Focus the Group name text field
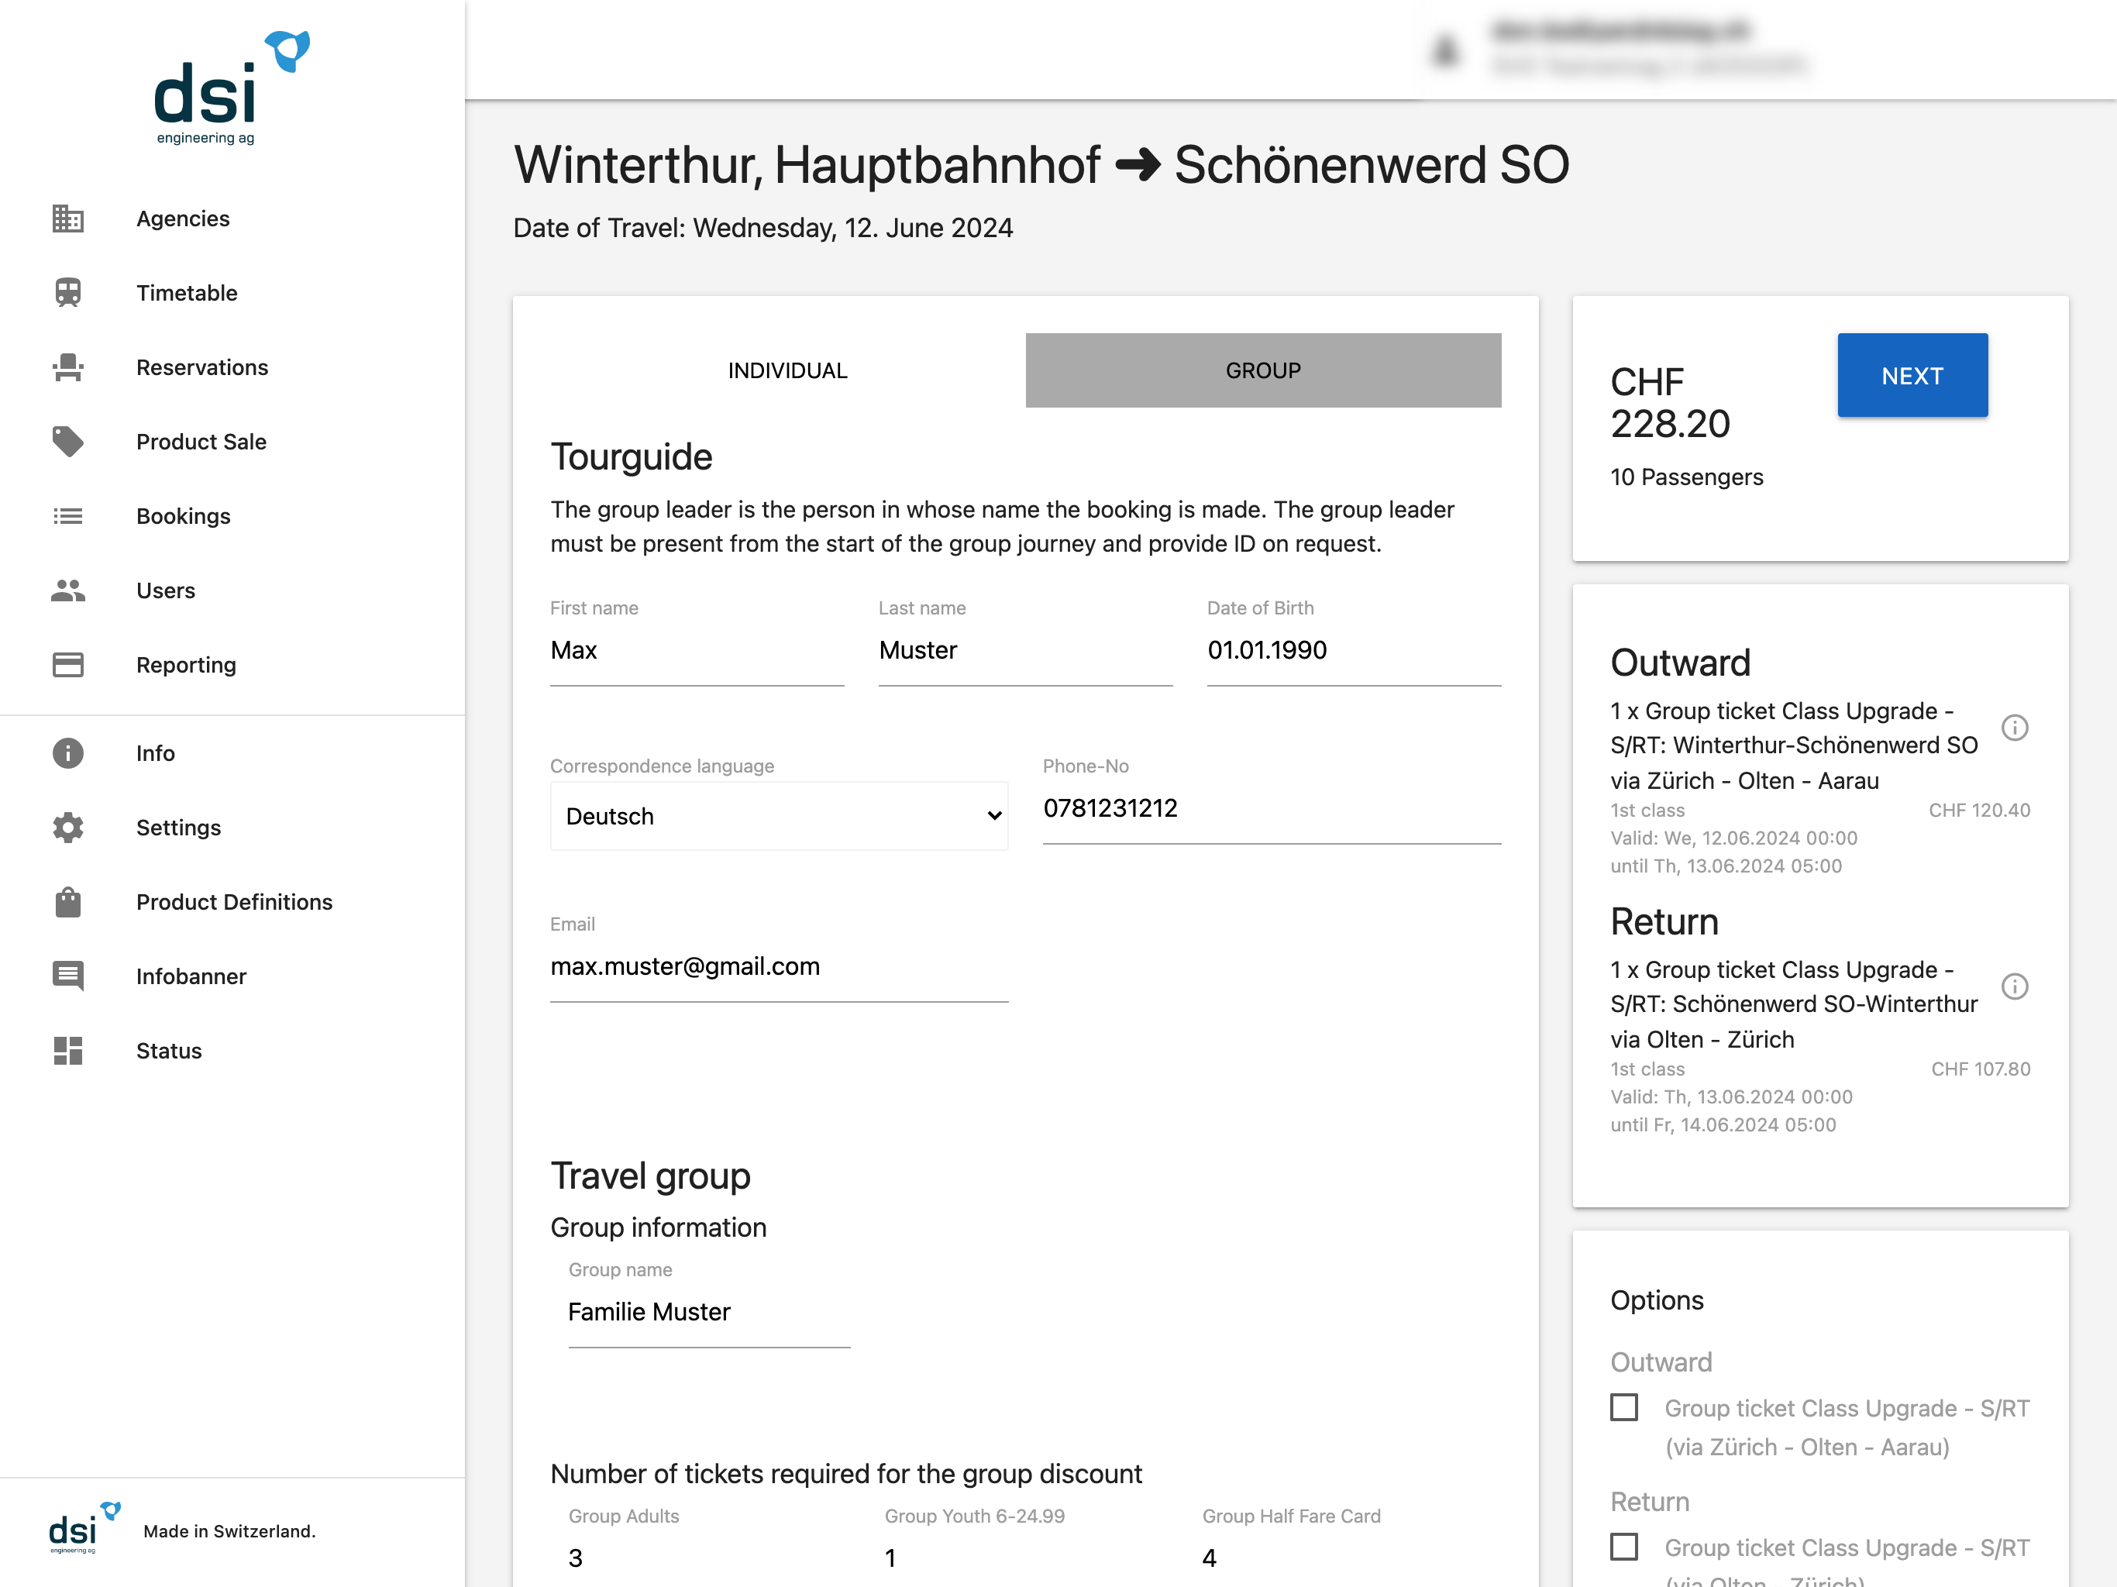This screenshot has width=2117, height=1587. click(708, 1312)
